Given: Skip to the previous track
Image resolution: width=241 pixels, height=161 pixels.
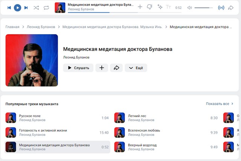Looking at the screenshot, I should 9,8.
